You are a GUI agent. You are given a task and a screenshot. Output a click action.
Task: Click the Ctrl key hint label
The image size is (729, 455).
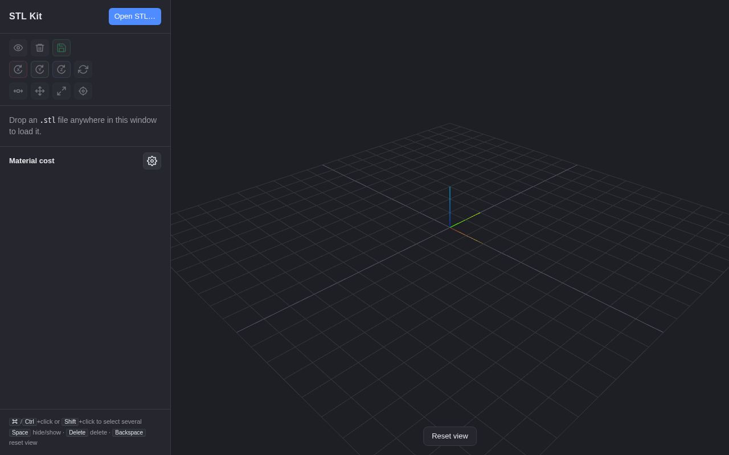(x=30, y=422)
